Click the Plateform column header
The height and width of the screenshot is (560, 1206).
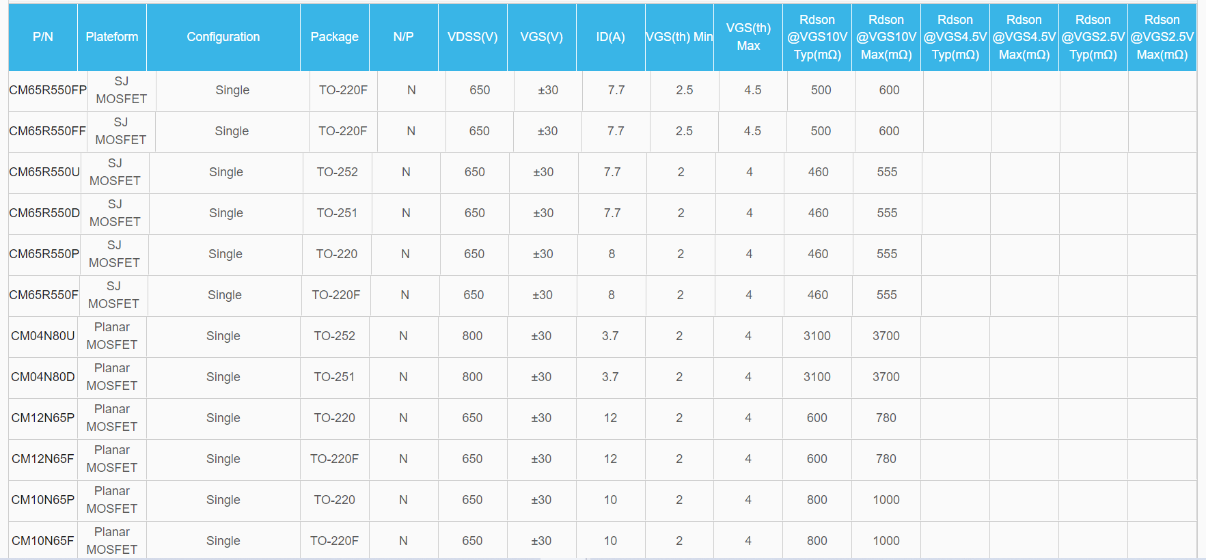click(112, 37)
